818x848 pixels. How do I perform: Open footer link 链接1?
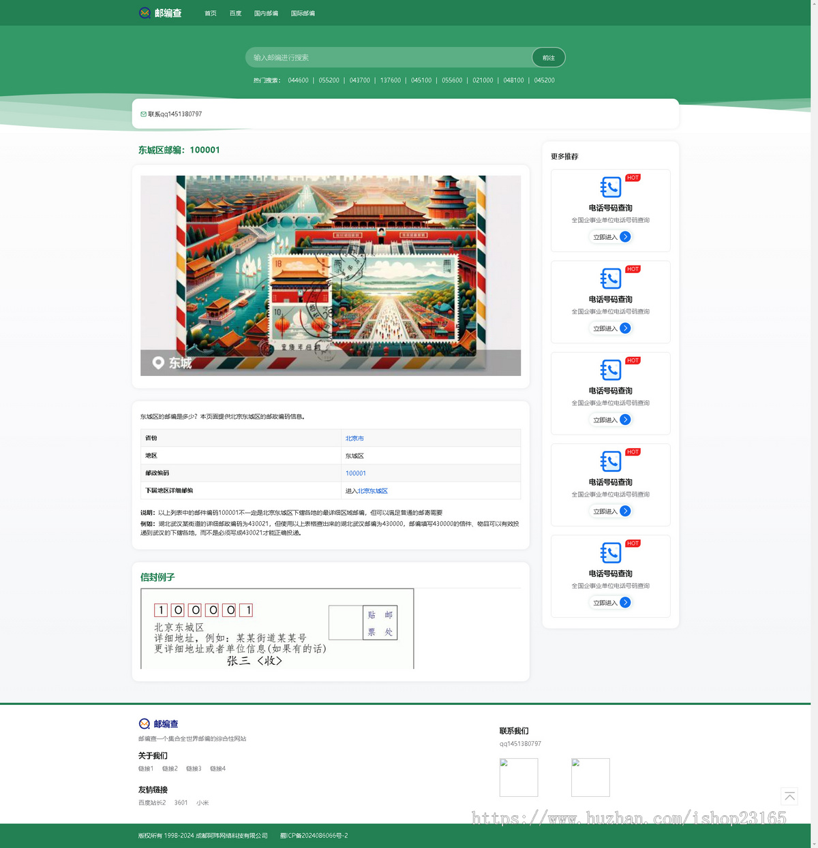146,769
